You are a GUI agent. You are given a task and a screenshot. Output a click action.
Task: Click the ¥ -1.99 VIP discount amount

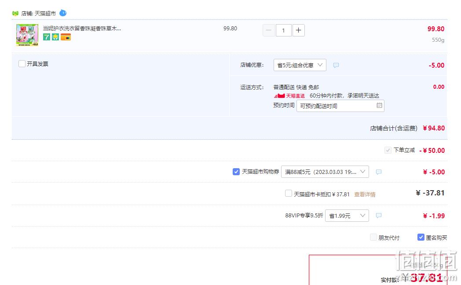(434, 216)
